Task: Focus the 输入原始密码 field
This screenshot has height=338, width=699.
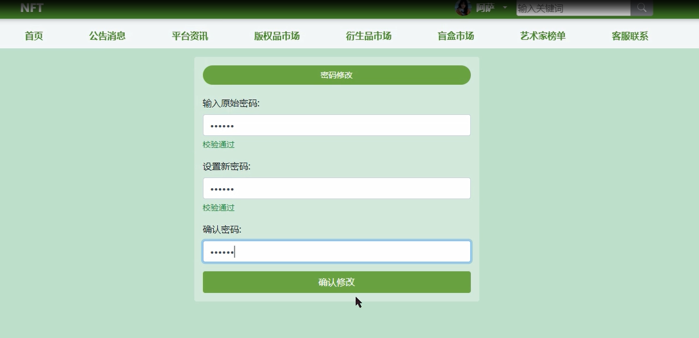Action: tap(337, 125)
